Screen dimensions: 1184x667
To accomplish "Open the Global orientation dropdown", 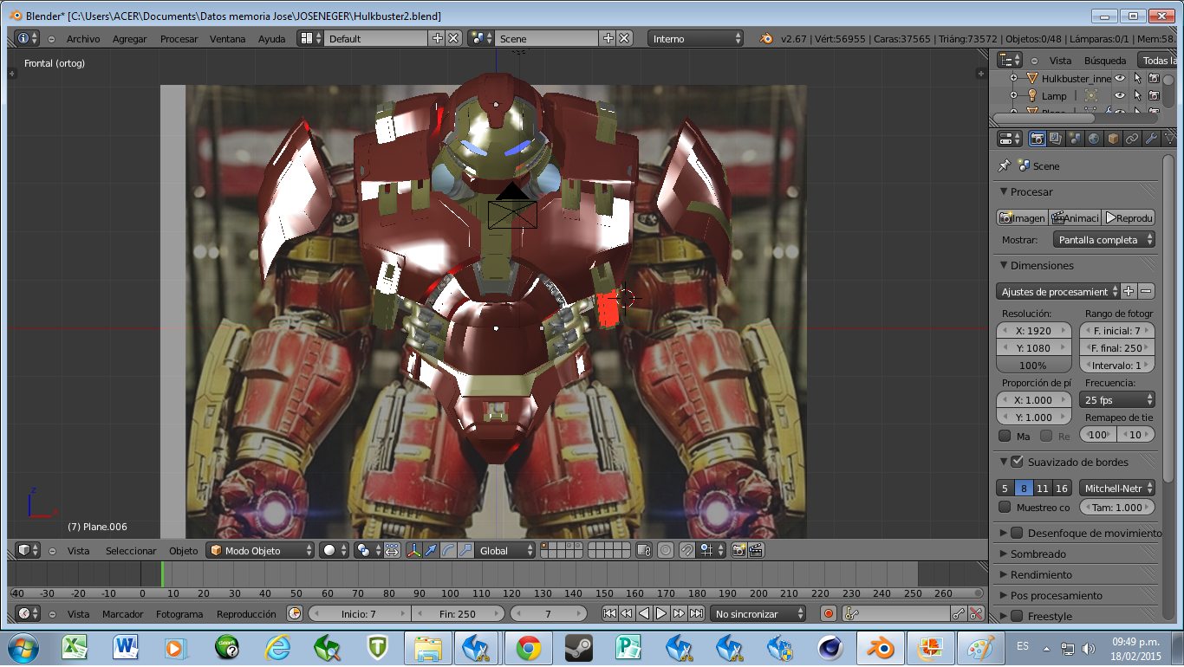I will (507, 550).
